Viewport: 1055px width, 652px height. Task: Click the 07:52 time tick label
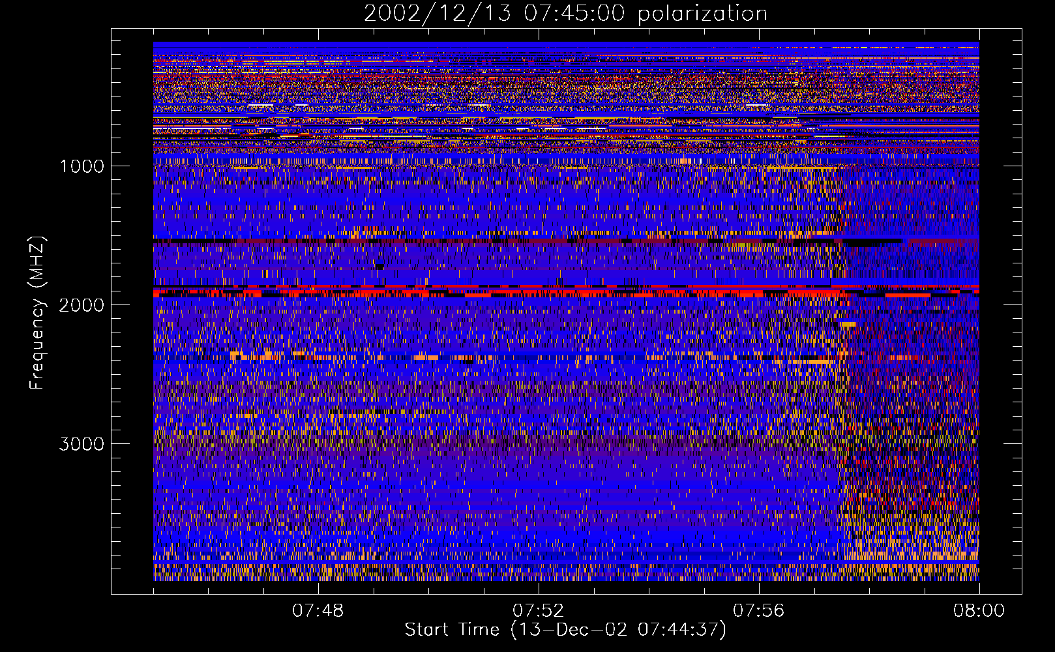[538, 611]
